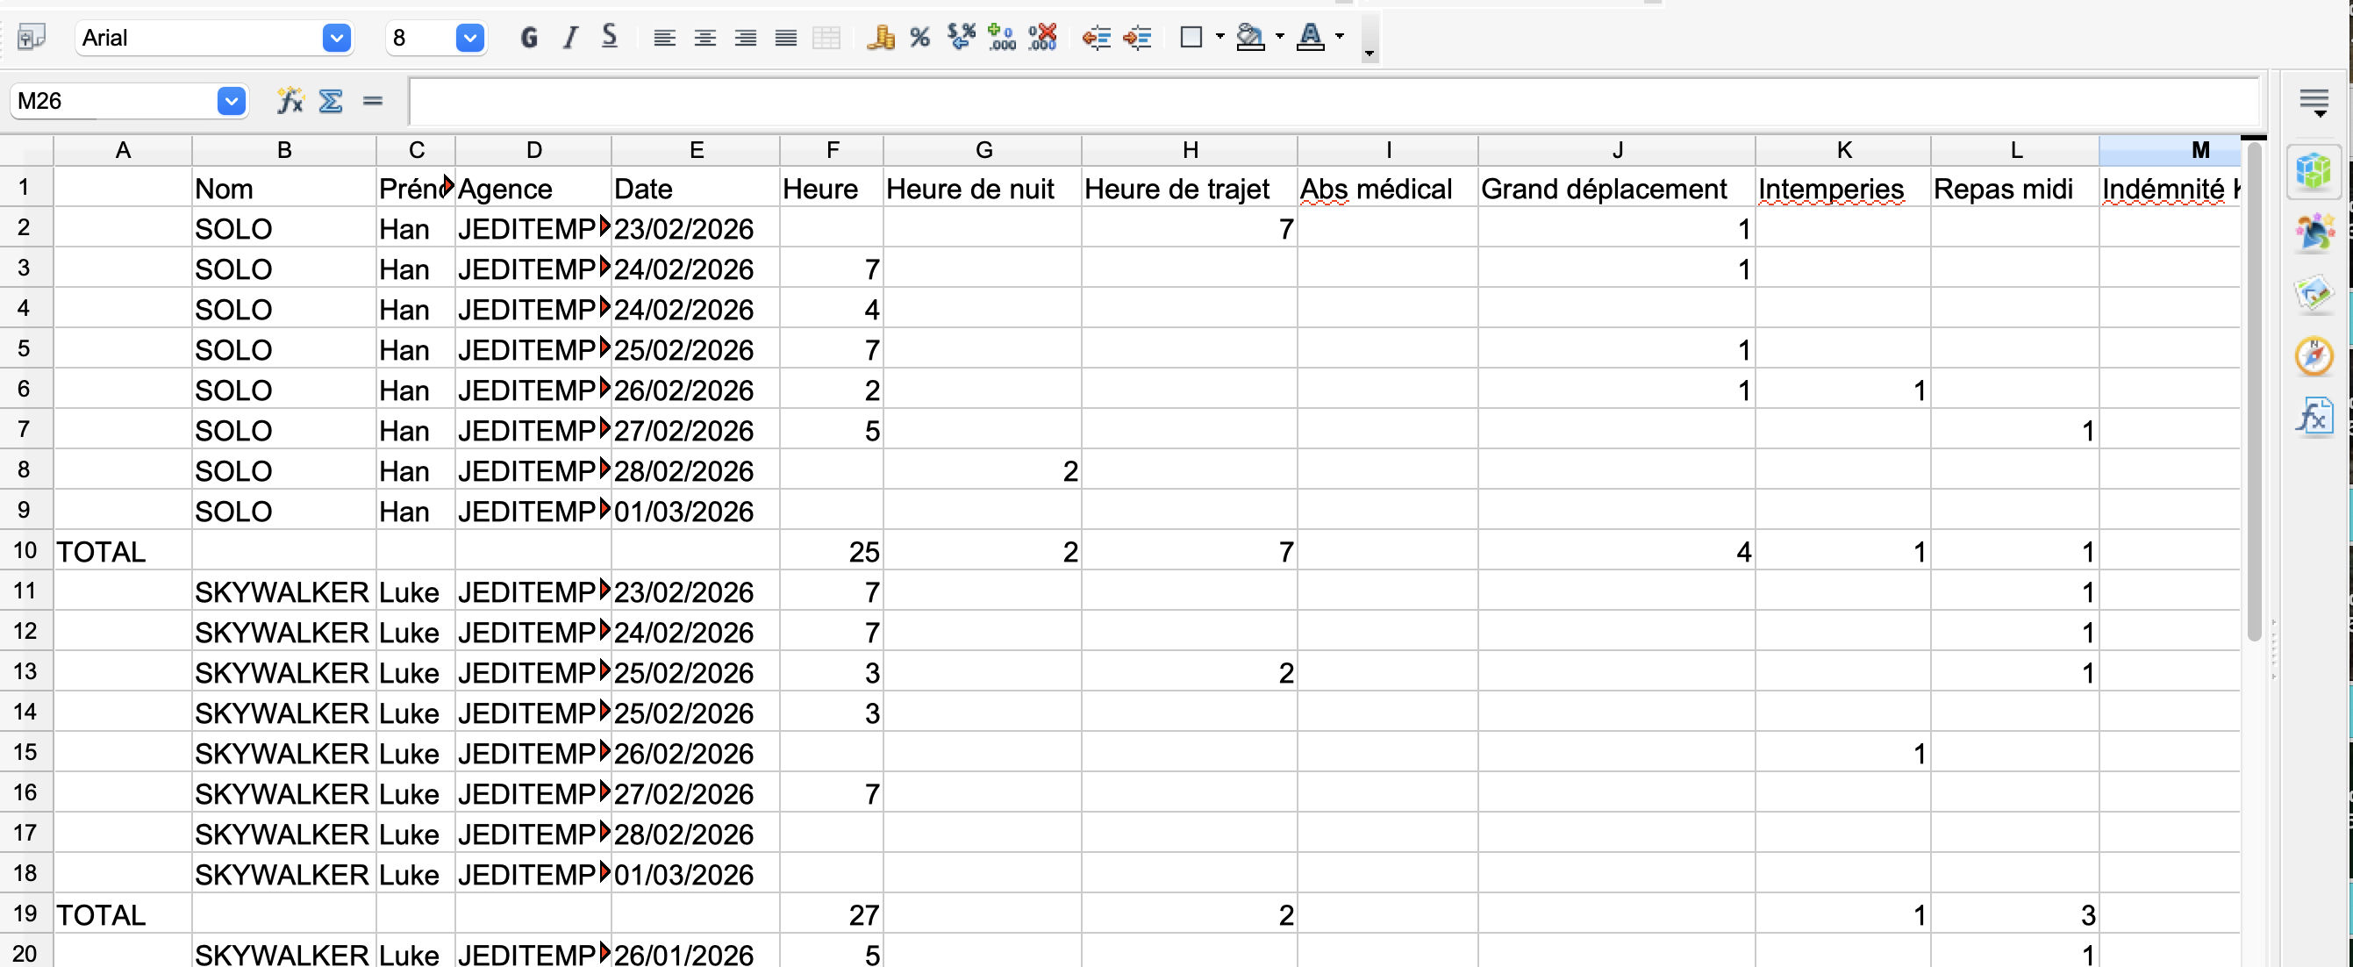Expand the Name Box M26 dropdown

tap(231, 101)
